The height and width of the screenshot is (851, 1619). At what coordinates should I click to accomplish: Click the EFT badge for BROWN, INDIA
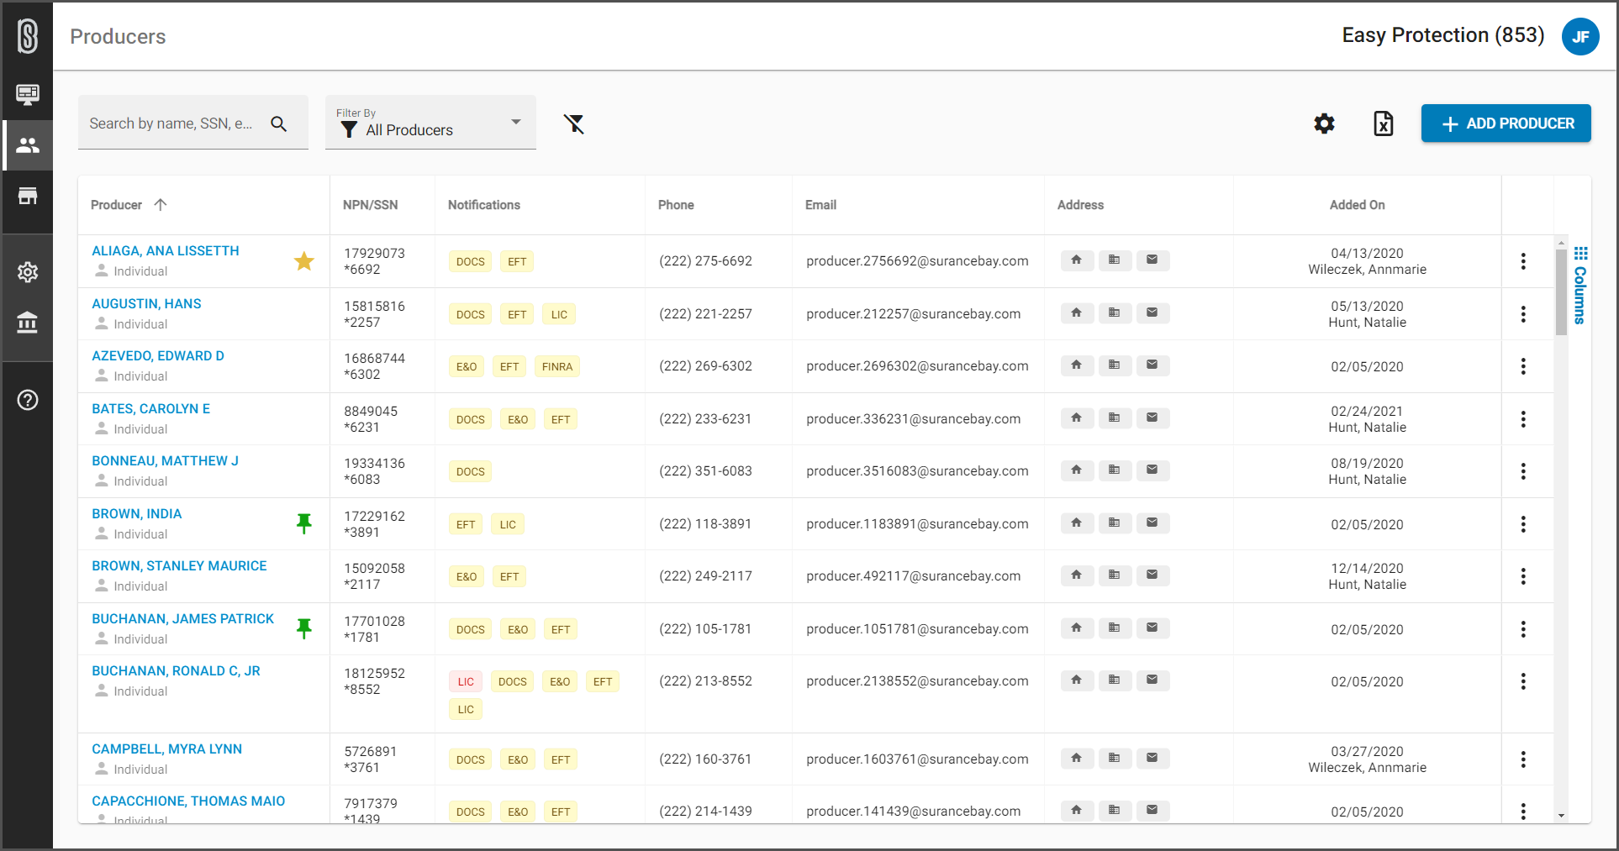pos(466,524)
